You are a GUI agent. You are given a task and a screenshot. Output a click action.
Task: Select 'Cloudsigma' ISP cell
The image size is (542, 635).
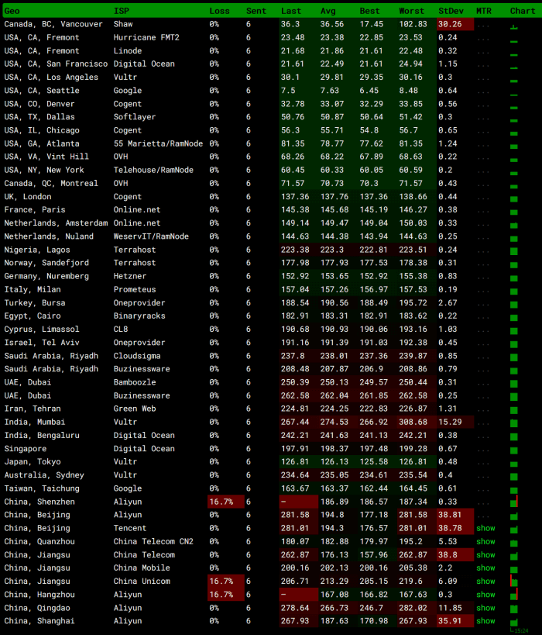click(137, 356)
